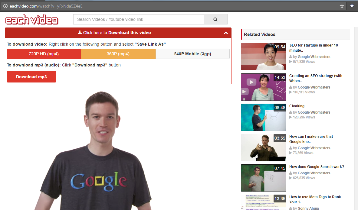Click the '116,115 Views' text
The image size is (358, 210).
coord(302,92)
